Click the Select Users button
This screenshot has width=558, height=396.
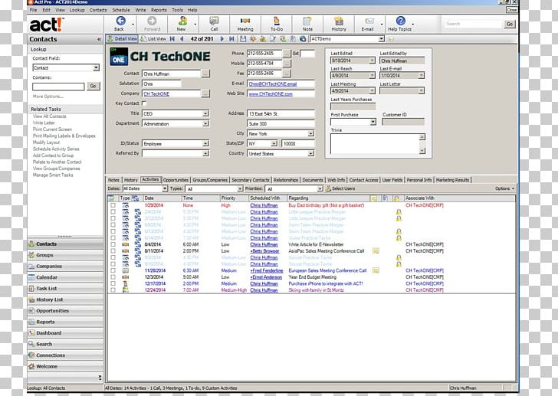[x=340, y=188]
